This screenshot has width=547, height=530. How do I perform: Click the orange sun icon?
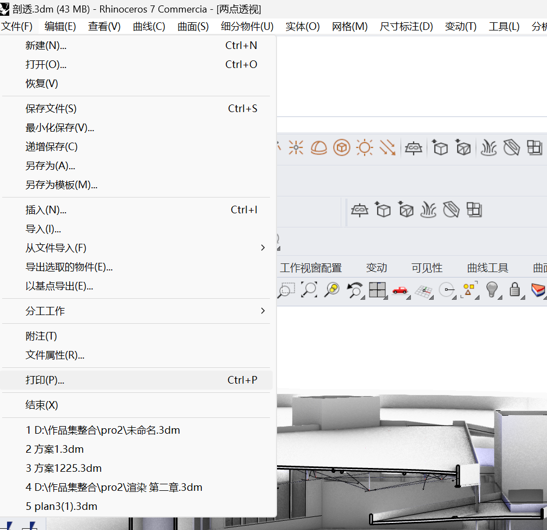pyautogui.click(x=365, y=147)
